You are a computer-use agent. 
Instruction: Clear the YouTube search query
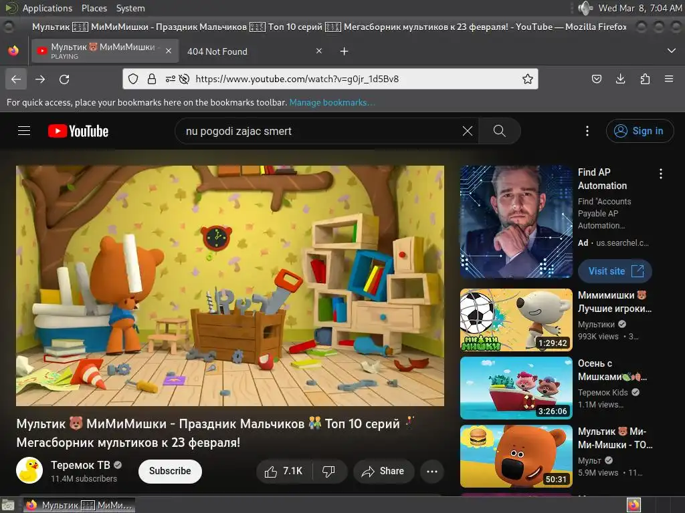(x=467, y=131)
